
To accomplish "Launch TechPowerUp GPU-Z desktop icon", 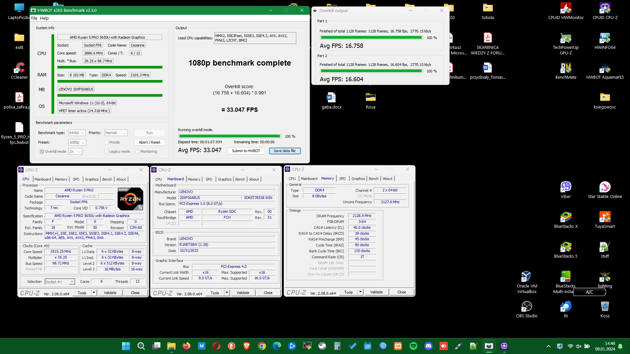I will 566,44.
